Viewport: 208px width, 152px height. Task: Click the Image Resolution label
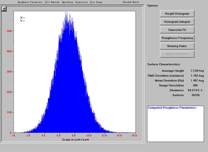(x=171, y=85)
